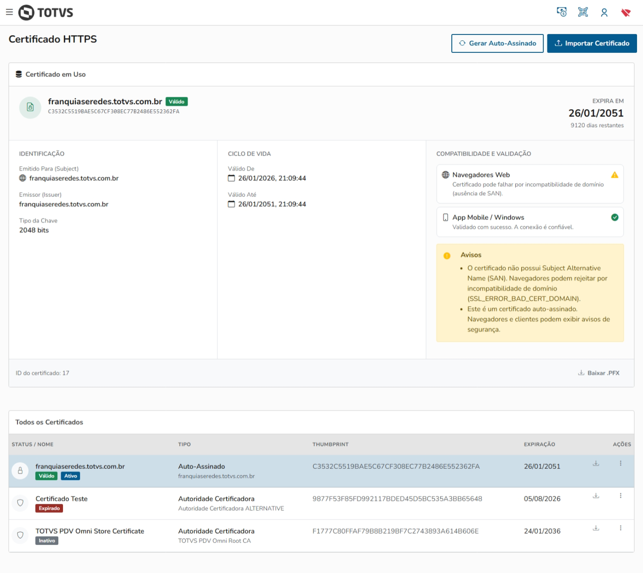This screenshot has height=573, width=643.
Task: Click the green Válido badge in certificate header
Action: point(176,102)
